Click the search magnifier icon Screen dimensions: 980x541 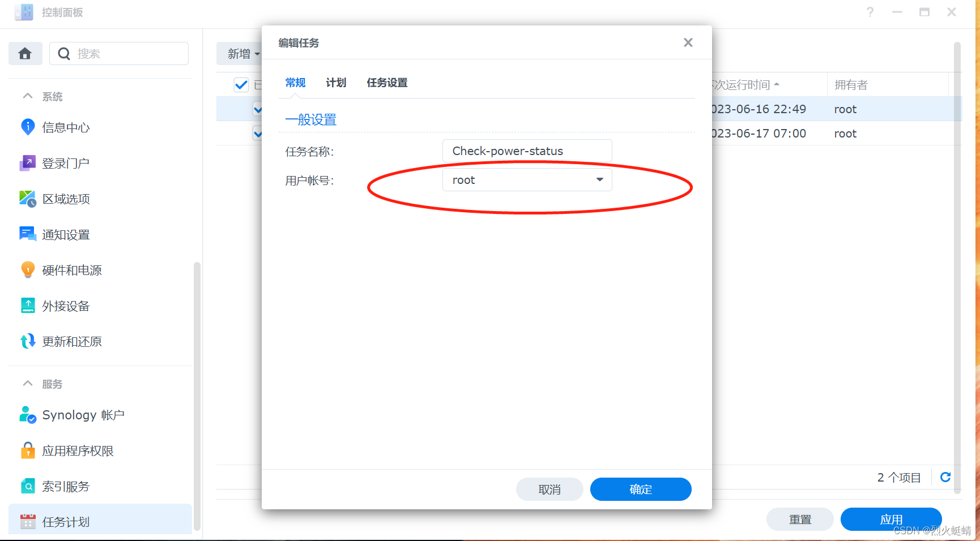[x=64, y=54]
